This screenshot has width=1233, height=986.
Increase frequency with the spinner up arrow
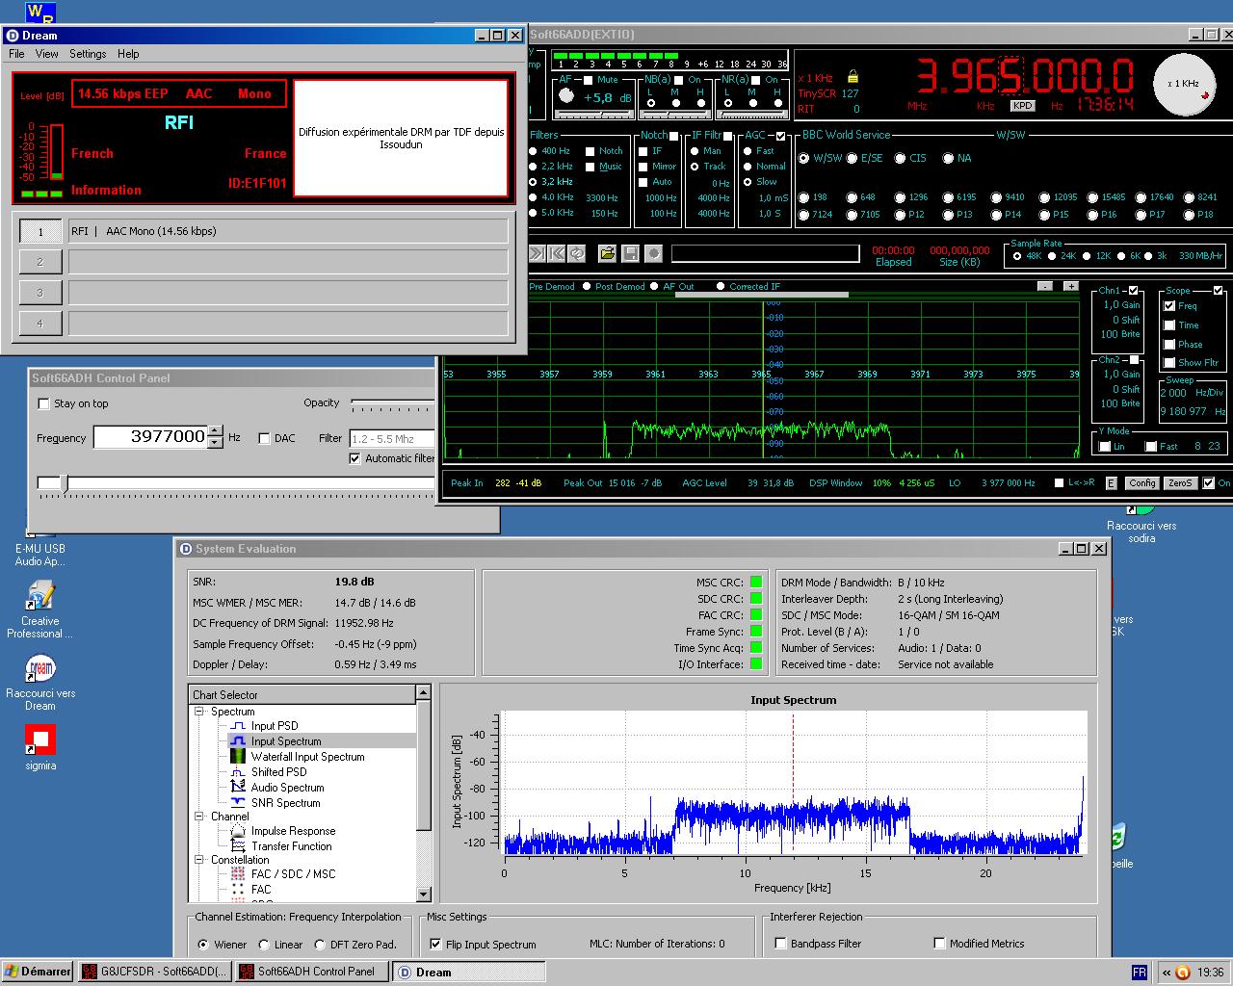[215, 431]
